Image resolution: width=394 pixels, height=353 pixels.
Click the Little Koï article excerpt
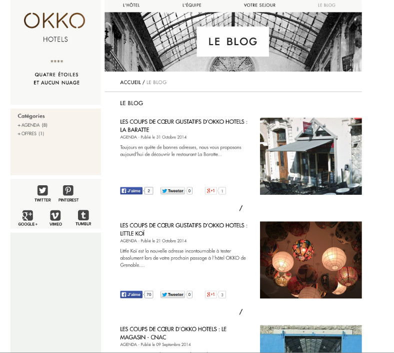[183, 258]
